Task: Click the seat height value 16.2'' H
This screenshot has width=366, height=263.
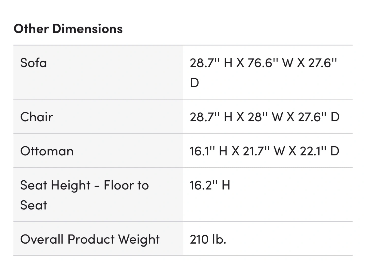Action: pos(210,185)
